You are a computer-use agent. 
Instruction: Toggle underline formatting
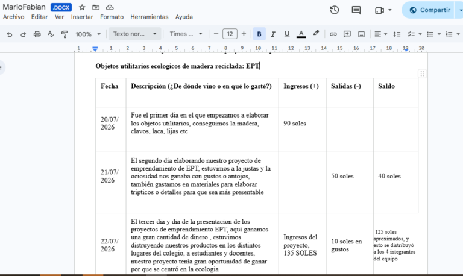287,34
